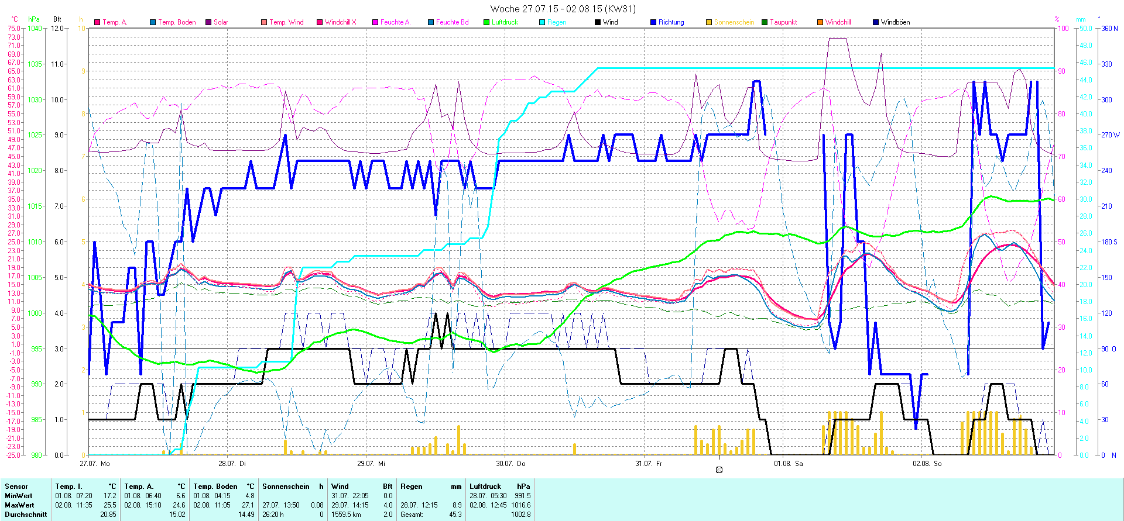This screenshot has width=1124, height=521.
Task: Click the blue Richtung legend square
Action: click(653, 22)
